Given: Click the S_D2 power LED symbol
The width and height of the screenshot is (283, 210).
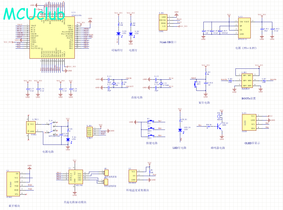Looking at the screenshot, I should tap(131, 34).
